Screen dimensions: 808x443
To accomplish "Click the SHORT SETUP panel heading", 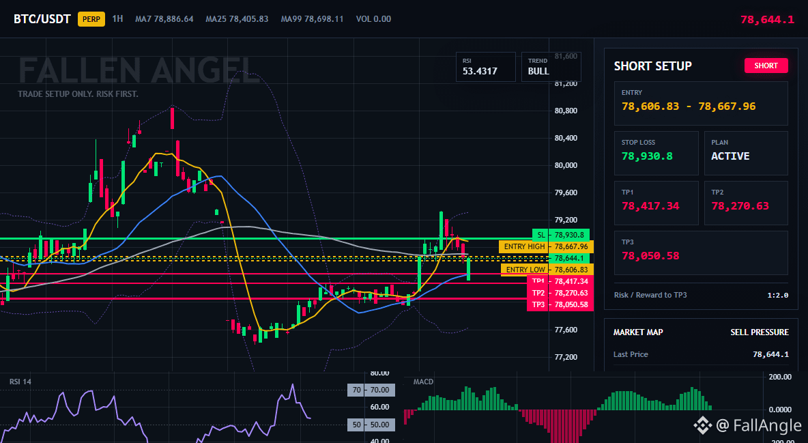I will click(x=653, y=66).
